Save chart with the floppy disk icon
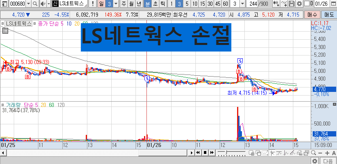 click(292, 4)
